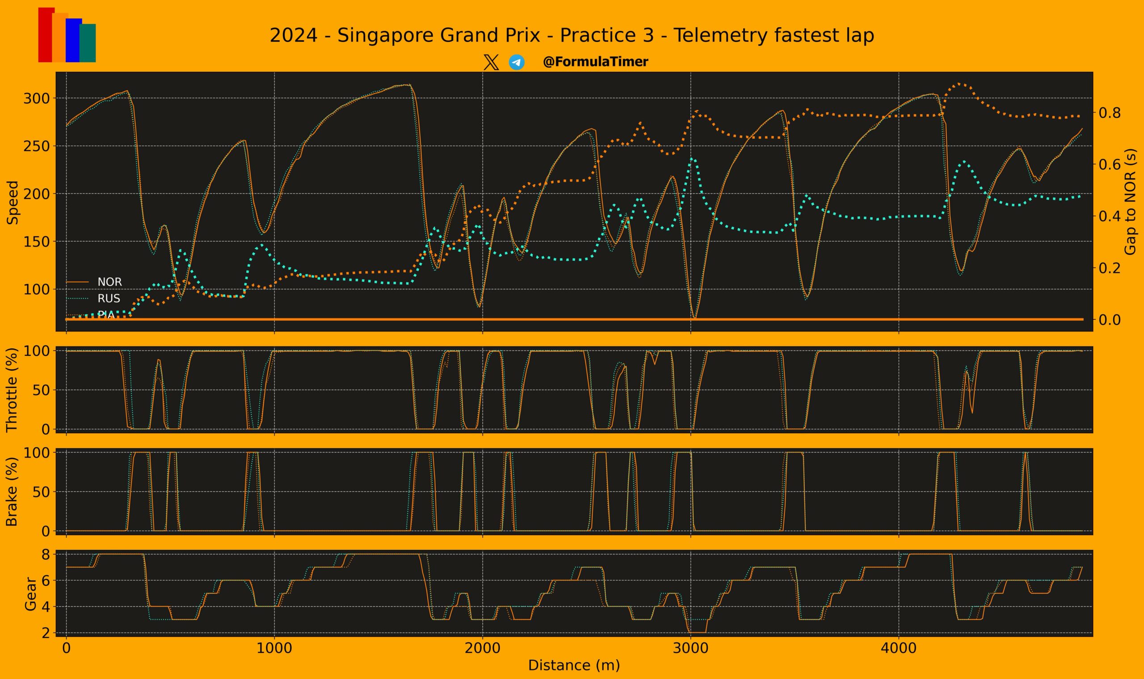Click the Brake (%) y-axis label
The image size is (1144, 679).
[12, 492]
